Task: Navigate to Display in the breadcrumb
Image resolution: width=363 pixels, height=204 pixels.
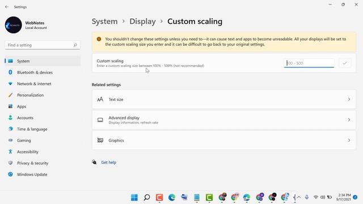Action: pos(142,22)
